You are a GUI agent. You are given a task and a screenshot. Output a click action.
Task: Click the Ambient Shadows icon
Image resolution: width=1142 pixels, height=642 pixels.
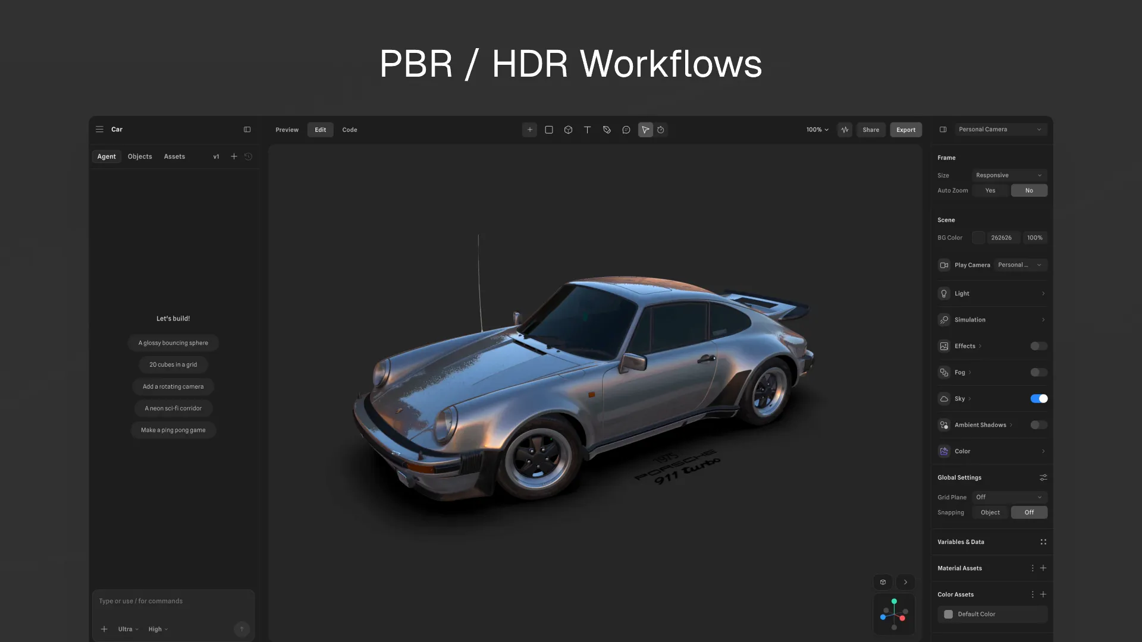tap(944, 425)
